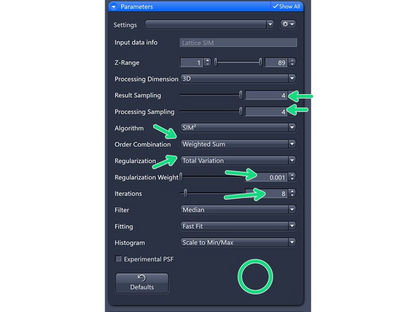Toggle the Show All option
416x312 pixels.
[287, 6]
